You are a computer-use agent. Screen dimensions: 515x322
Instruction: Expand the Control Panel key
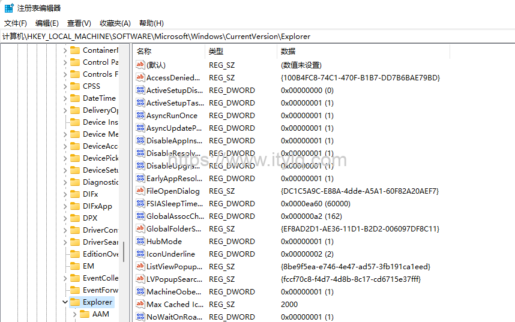click(65, 62)
